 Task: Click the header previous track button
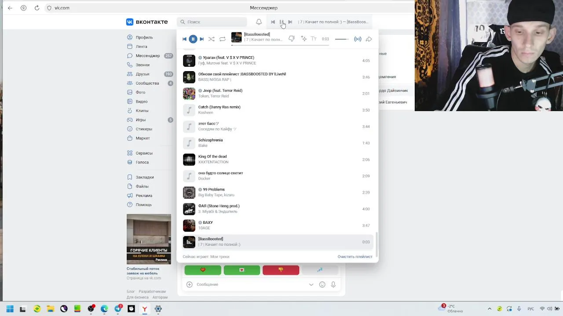[273, 22]
